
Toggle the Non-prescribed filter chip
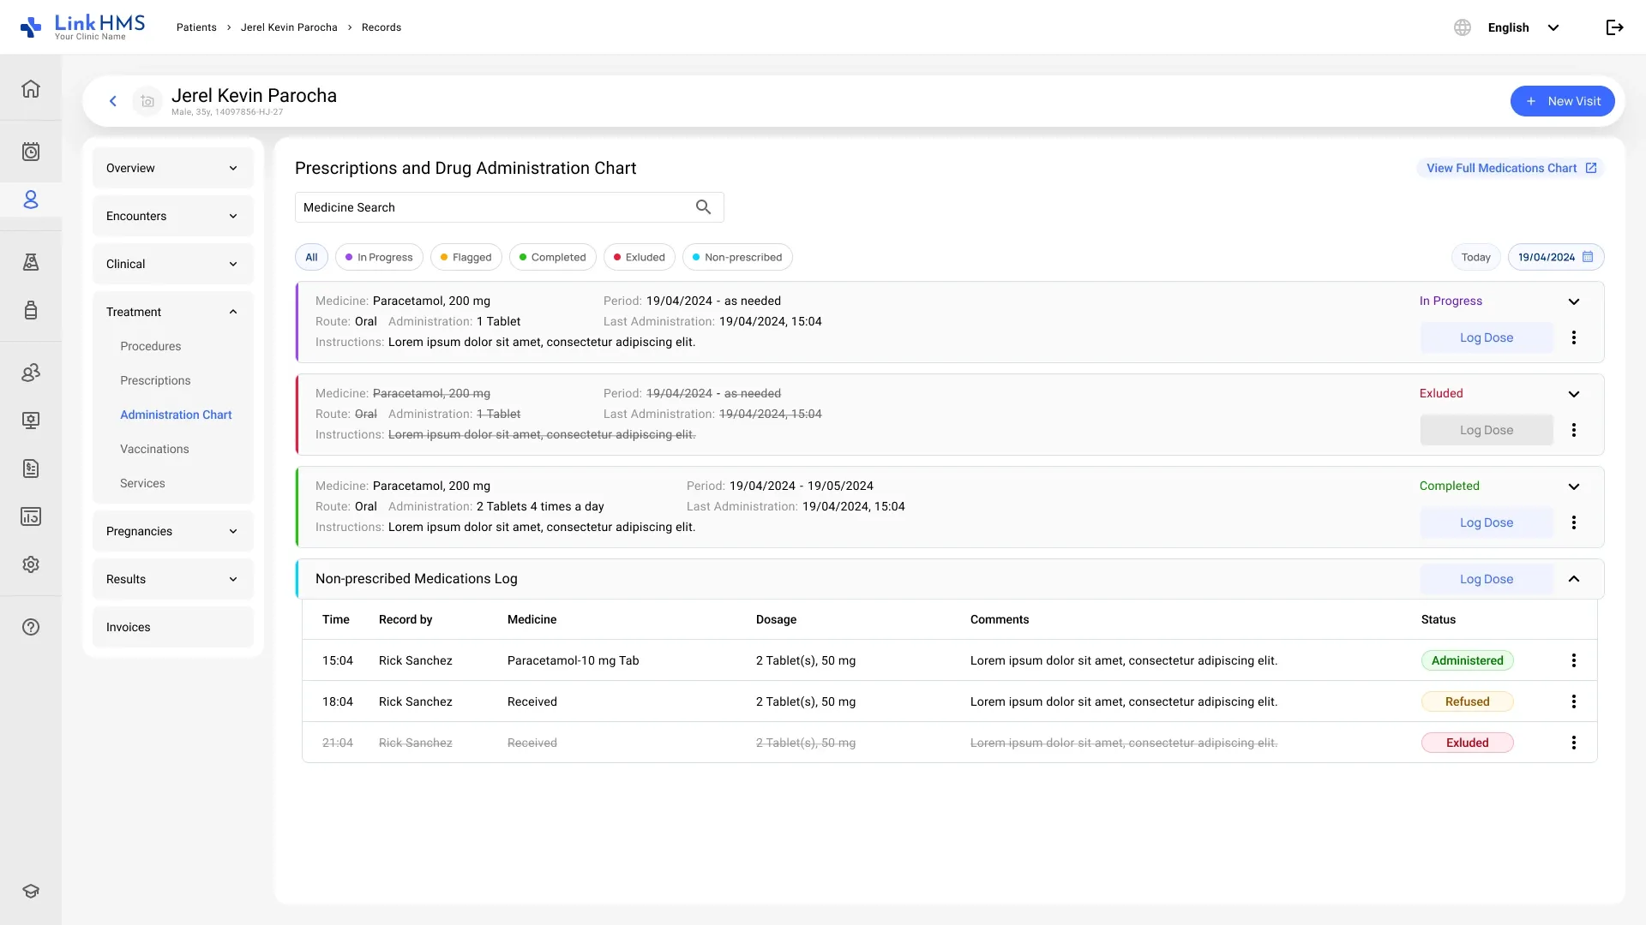737,257
